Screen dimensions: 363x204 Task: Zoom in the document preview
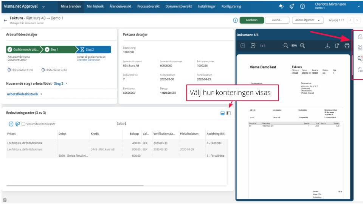click(302, 46)
